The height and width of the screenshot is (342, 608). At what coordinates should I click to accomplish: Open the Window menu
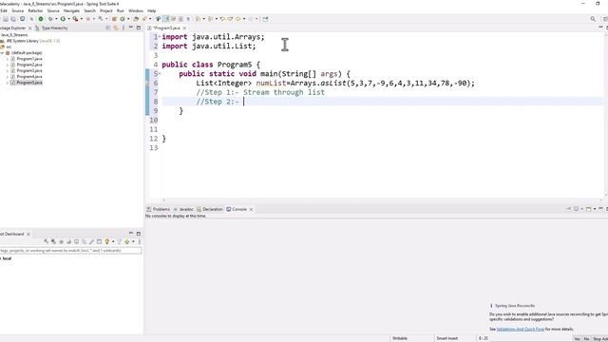click(x=135, y=10)
